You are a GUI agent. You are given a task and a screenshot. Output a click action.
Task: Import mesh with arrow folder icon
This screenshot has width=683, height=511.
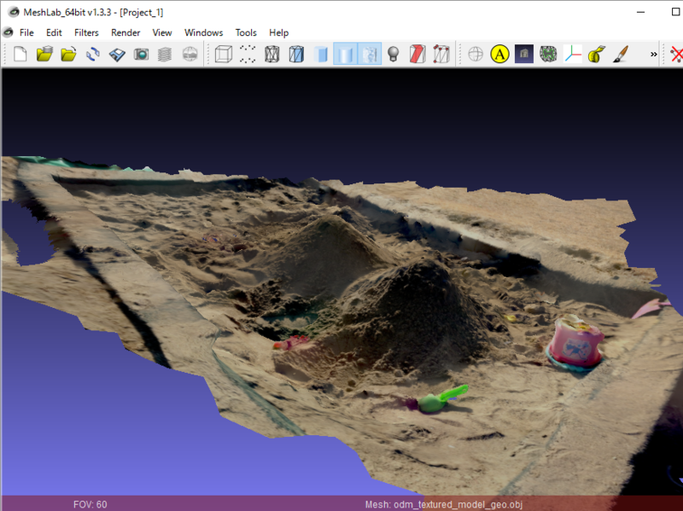pyautogui.click(x=68, y=55)
